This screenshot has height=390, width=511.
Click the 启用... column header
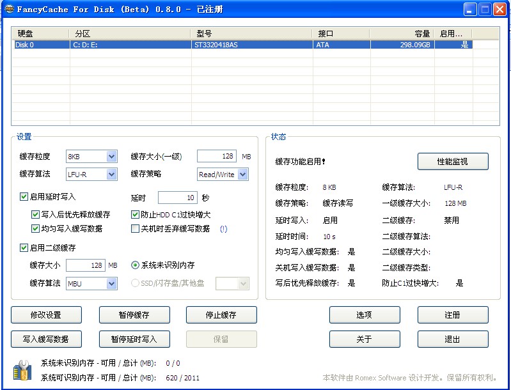coord(453,33)
